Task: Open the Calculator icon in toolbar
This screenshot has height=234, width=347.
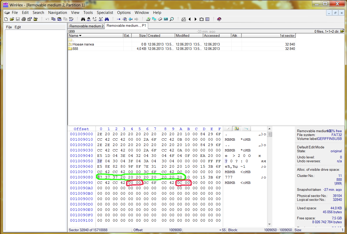Action: (x=166, y=19)
